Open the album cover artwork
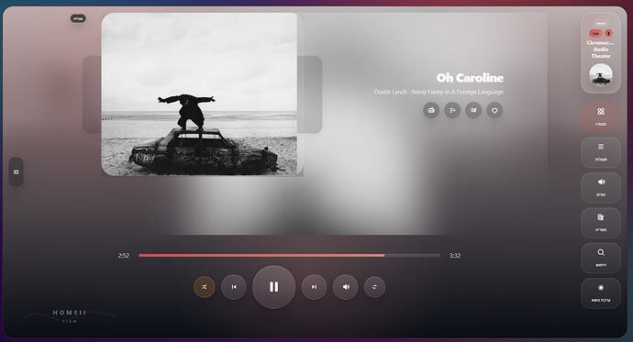This screenshot has height=342, width=633. 199,94
